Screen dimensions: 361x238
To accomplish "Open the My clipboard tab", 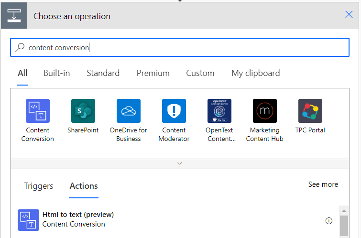I will (255, 73).
